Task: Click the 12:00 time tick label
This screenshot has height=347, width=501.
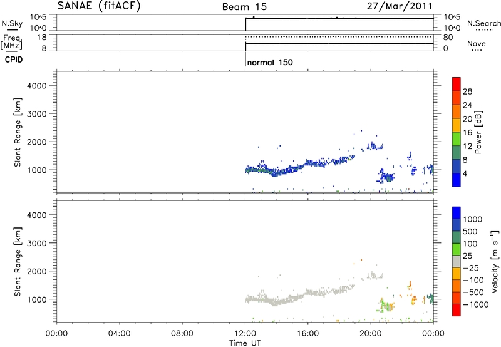Action: coord(245,334)
